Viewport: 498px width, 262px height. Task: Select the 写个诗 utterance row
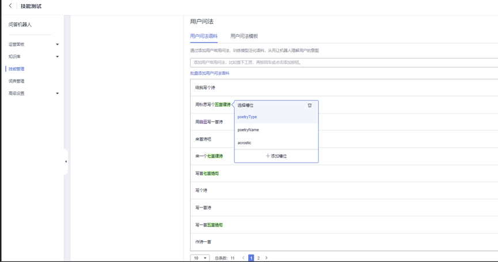344,190
